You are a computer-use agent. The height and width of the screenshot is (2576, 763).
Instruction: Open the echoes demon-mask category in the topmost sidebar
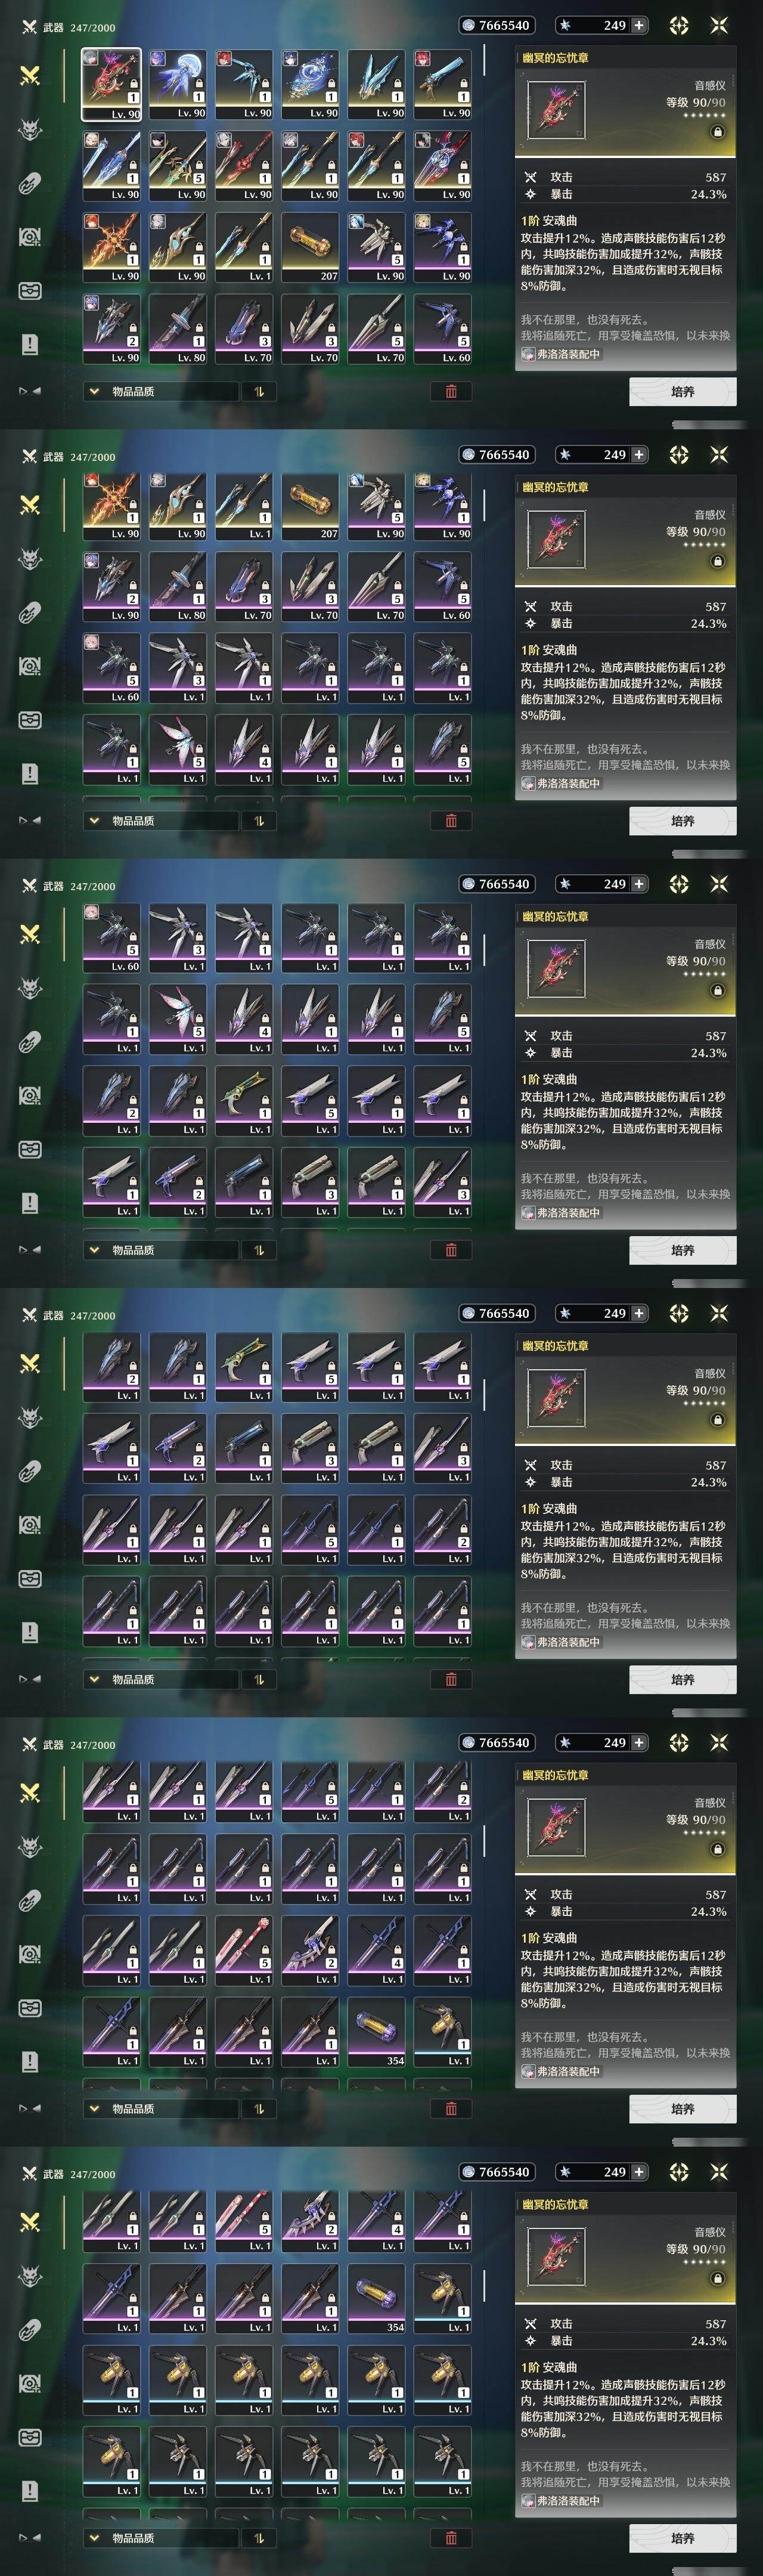(30, 129)
